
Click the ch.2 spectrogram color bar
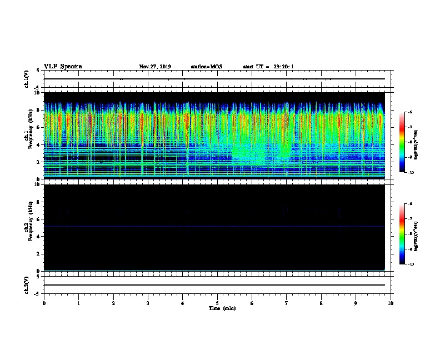click(402, 234)
